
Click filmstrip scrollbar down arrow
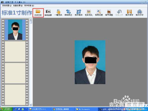pos(31,105)
